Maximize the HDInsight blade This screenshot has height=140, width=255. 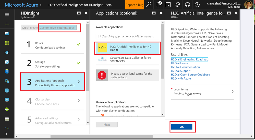tap(79, 13)
